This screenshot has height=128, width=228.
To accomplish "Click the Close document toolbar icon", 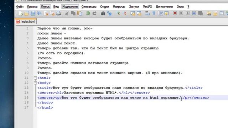I will (x=46, y=14).
